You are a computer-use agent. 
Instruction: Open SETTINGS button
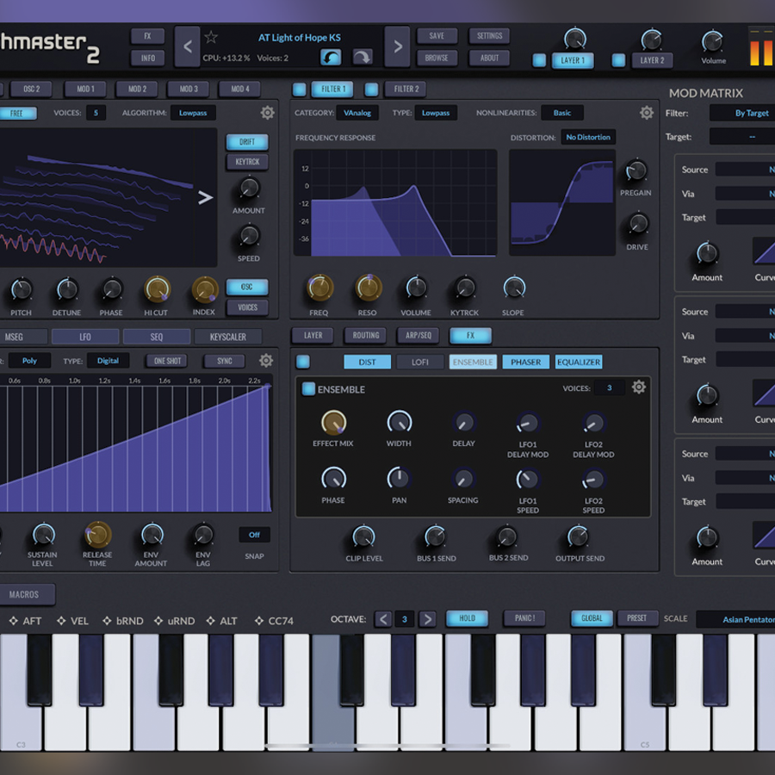(x=489, y=36)
